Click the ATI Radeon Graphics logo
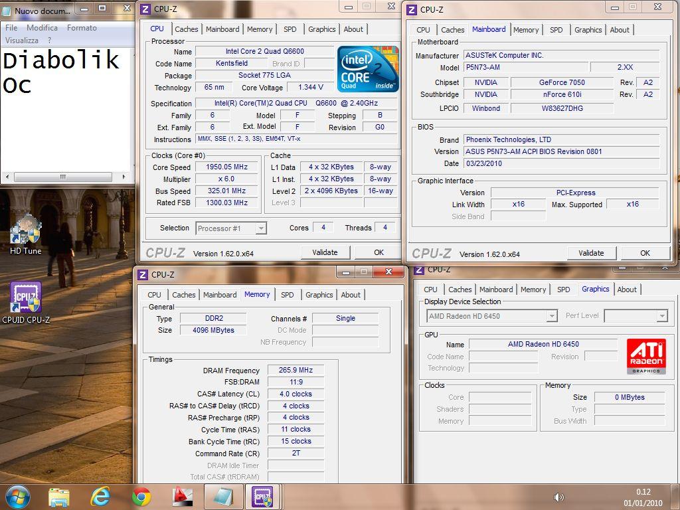The image size is (680, 510). pyautogui.click(x=646, y=356)
